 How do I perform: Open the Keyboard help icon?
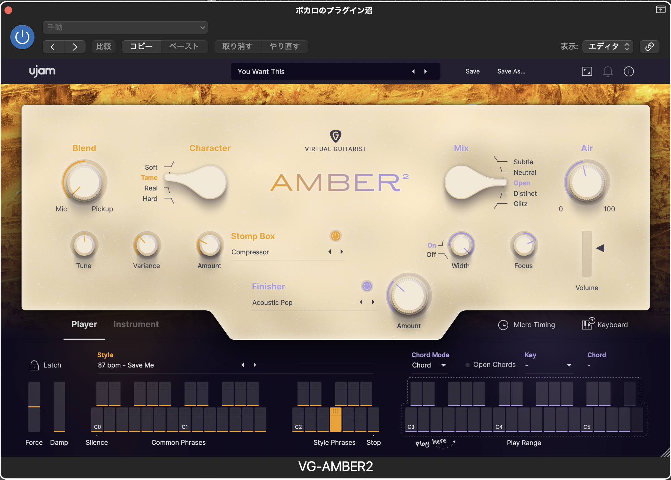[588, 324]
